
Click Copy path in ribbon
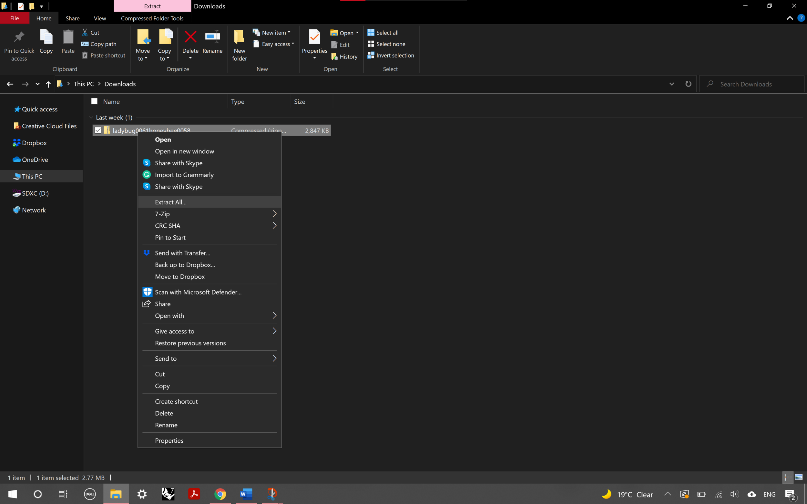[99, 44]
